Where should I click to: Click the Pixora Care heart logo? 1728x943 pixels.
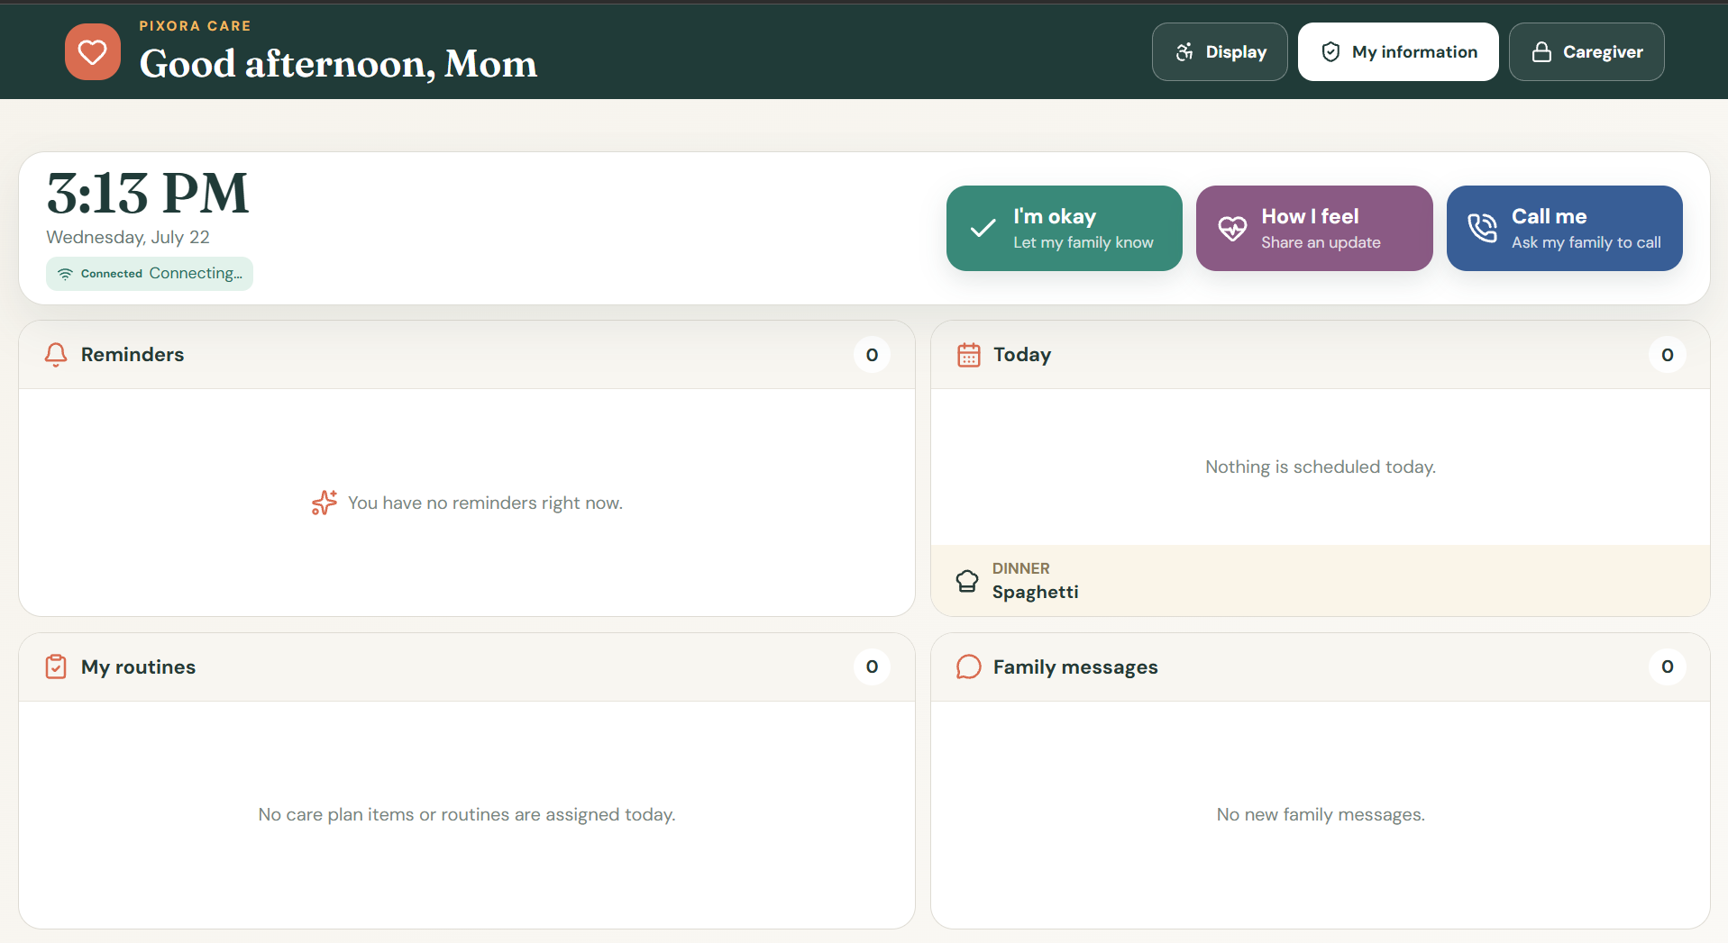coord(93,52)
